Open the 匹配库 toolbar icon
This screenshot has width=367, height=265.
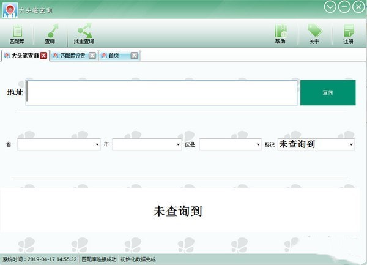(17, 33)
